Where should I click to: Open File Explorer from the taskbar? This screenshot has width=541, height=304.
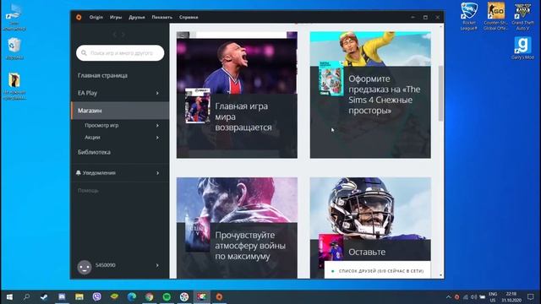pos(79,296)
